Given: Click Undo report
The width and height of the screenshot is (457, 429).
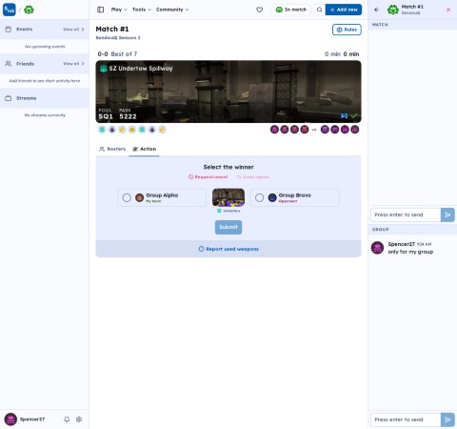Looking at the screenshot, I should [x=252, y=177].
